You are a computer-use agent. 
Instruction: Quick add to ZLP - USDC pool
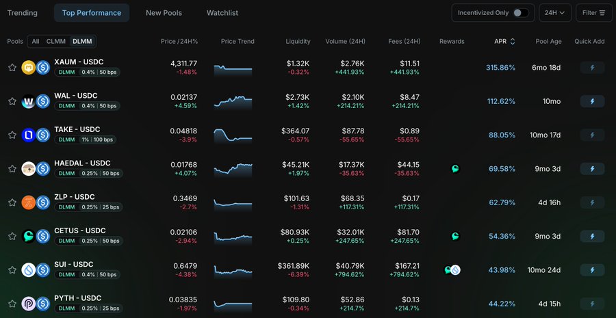(x=593, y=202)
